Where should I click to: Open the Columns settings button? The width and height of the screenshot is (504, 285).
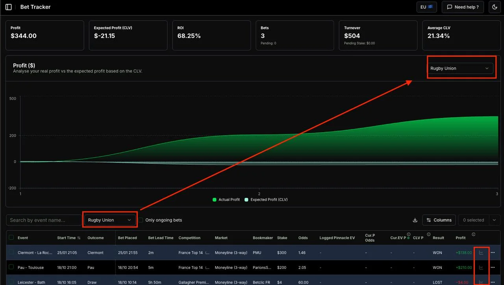pyautogui.click(x=439, y=220)
